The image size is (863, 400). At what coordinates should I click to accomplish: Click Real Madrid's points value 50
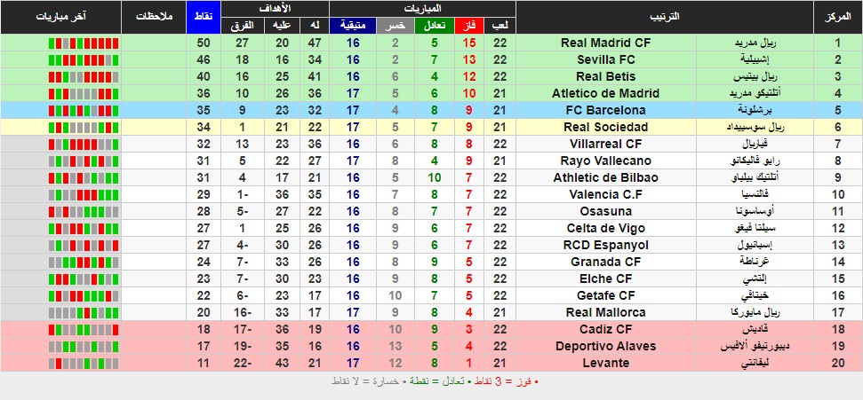click(x=204, y=43)
